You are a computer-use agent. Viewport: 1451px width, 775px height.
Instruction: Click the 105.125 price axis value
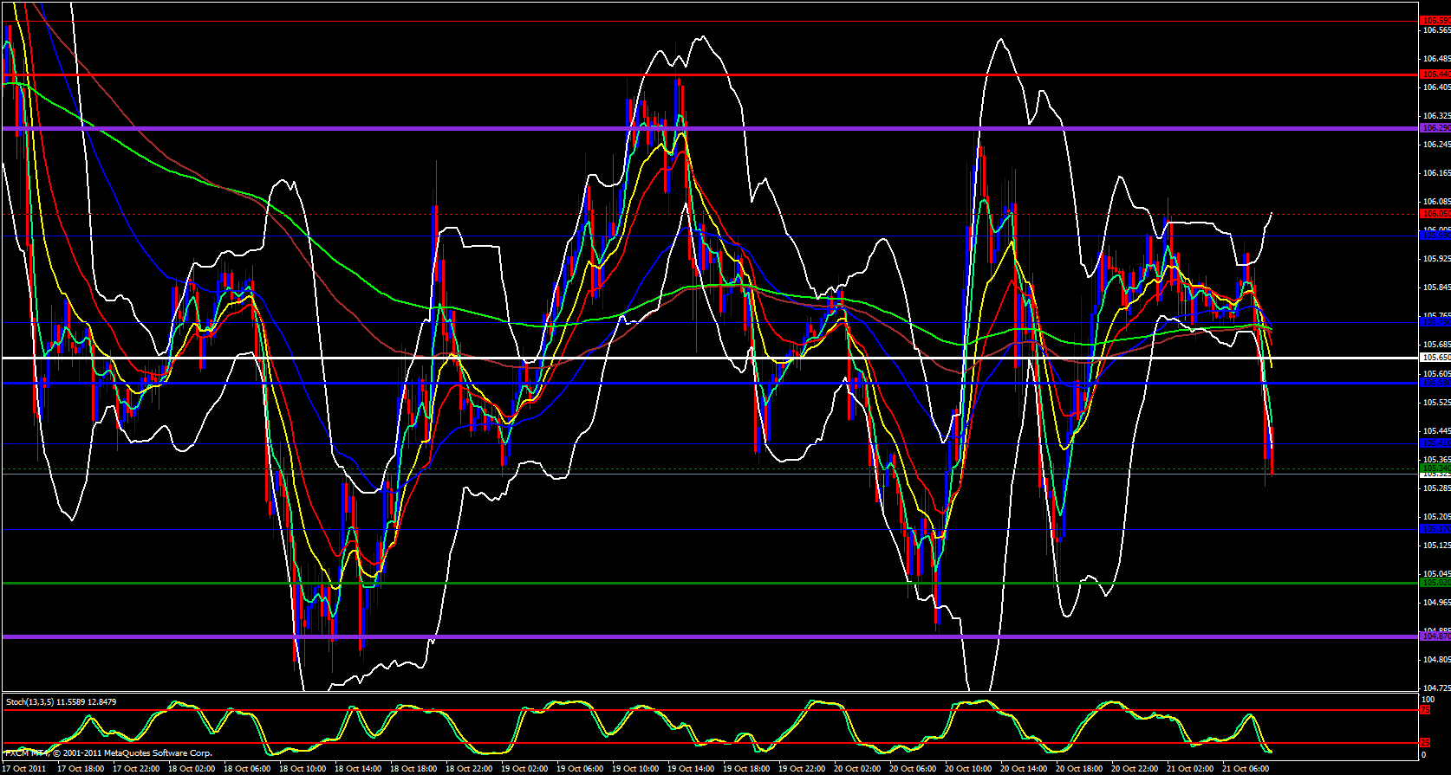pos(1436,546)
